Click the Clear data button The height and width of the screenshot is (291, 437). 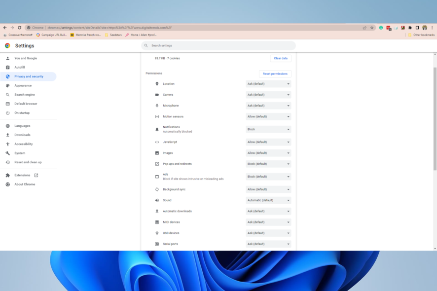point(280,58)
